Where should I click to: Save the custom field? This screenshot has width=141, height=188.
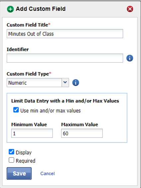tap(19, 173)
